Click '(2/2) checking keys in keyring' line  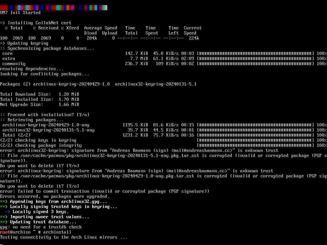pyautogui.click(x=38, y=140)
